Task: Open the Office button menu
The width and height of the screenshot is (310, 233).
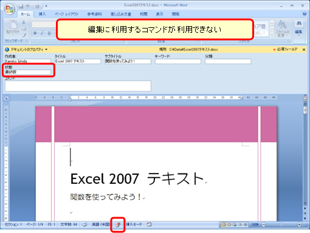Action: click(9, 9)
